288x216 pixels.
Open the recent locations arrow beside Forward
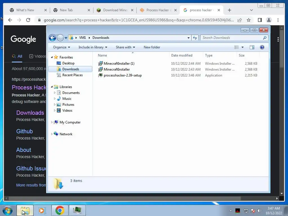pyautogui.click(x=66, y=38)
